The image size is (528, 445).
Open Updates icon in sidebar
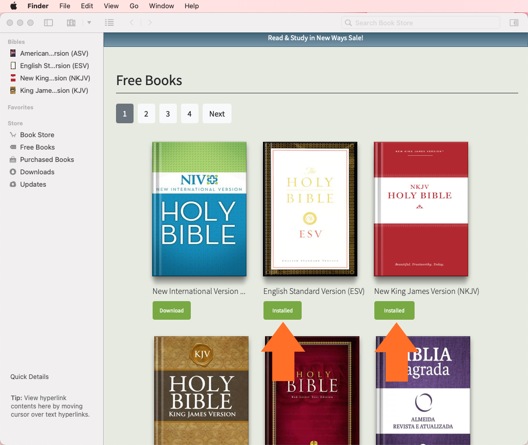tap(13, 185)
